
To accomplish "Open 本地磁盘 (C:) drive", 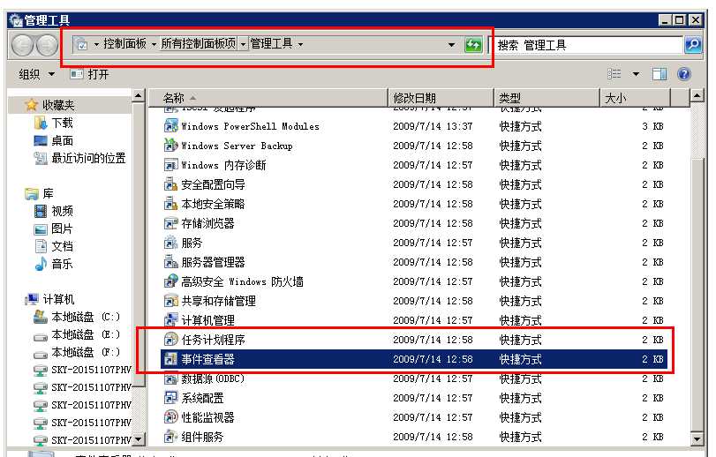I will click(x=77, y=317).
